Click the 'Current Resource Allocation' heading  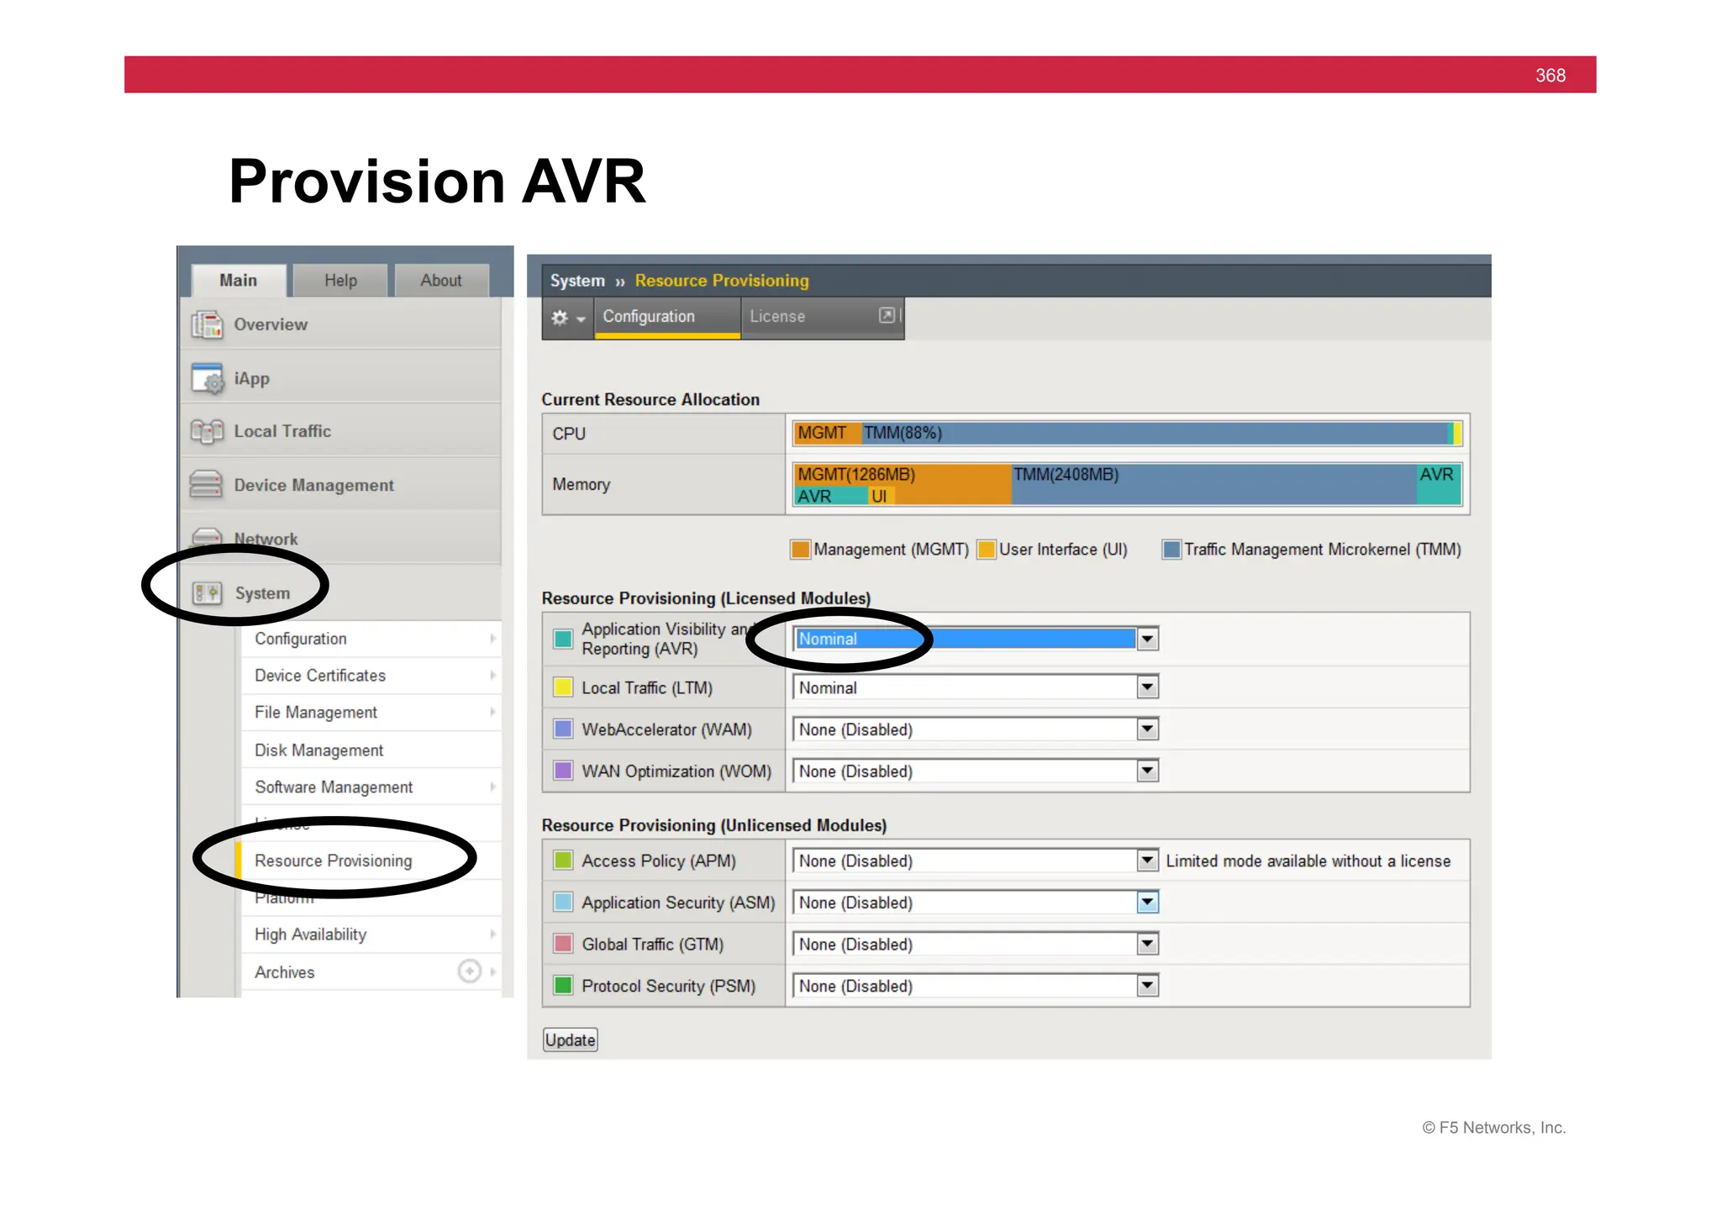coord(650,399)
